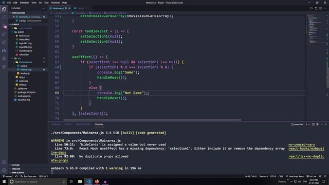
Task: Switch to the Output panel tab
Action: click(68, 124)
